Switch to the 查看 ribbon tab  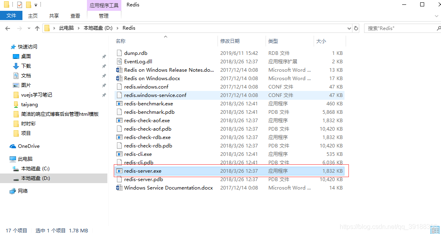pyautogui.click(x=75, y=16)
